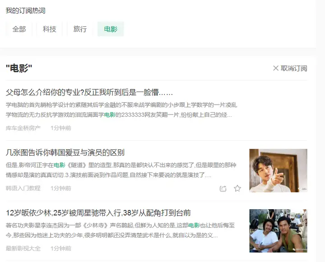Click the X icon beside 取消订阅
325x262 pixels.
(276, 68)
